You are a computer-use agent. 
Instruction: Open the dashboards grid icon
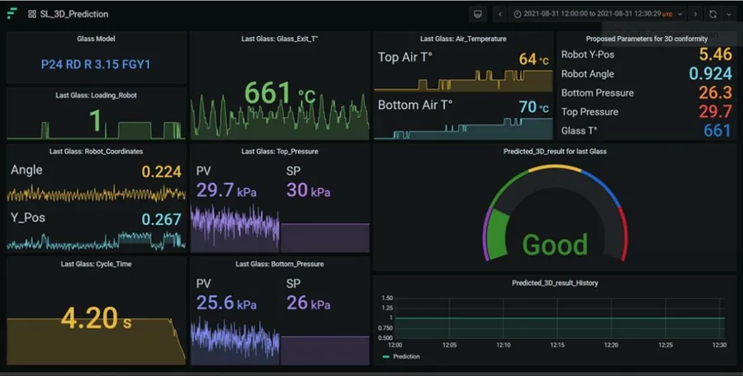pos(31,14)
